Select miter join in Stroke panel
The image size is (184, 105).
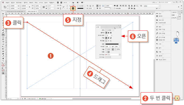coord(106,38)
